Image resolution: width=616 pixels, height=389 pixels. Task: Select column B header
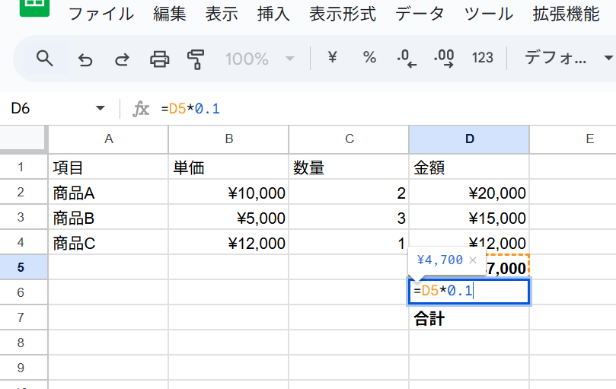pyautogui.click(x=228, y=139)
